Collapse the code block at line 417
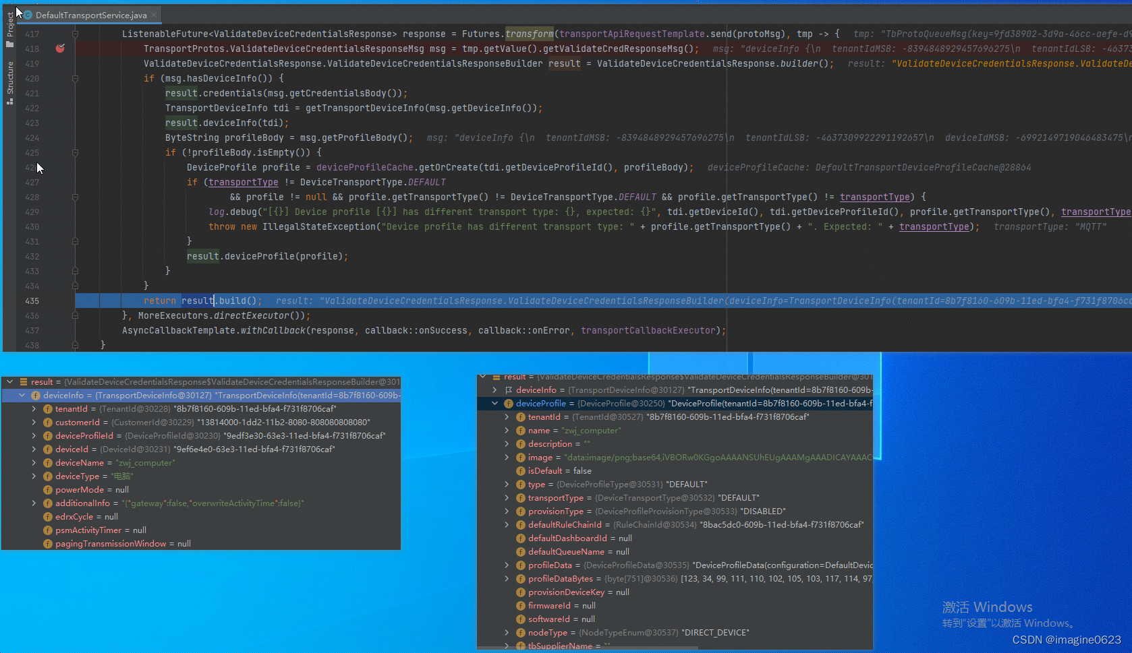This screenshot has height=653, width=1132. [x=75, y=34]
